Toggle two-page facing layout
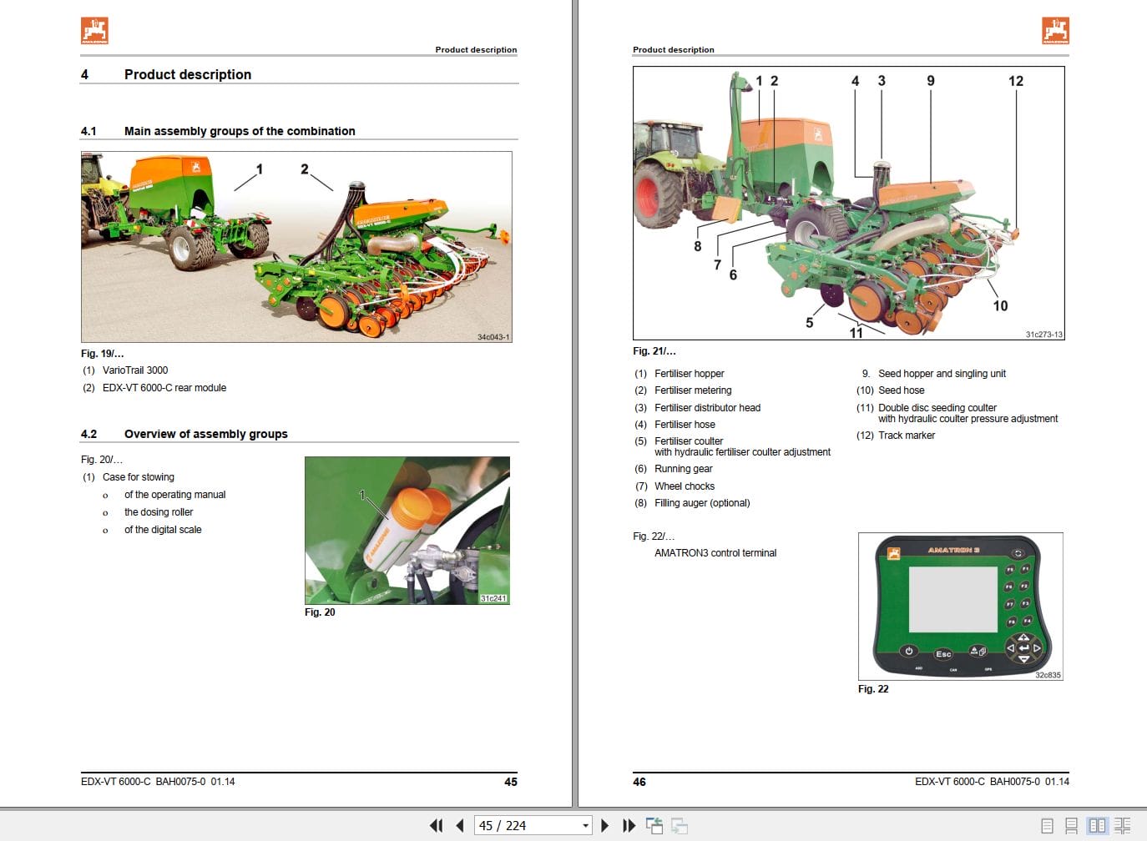This screenshot has height=841, width=1147. pos(1097,825)
